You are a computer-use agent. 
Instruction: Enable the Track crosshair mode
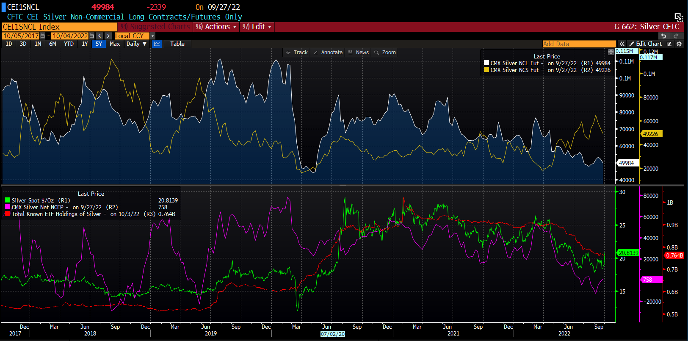297,53
